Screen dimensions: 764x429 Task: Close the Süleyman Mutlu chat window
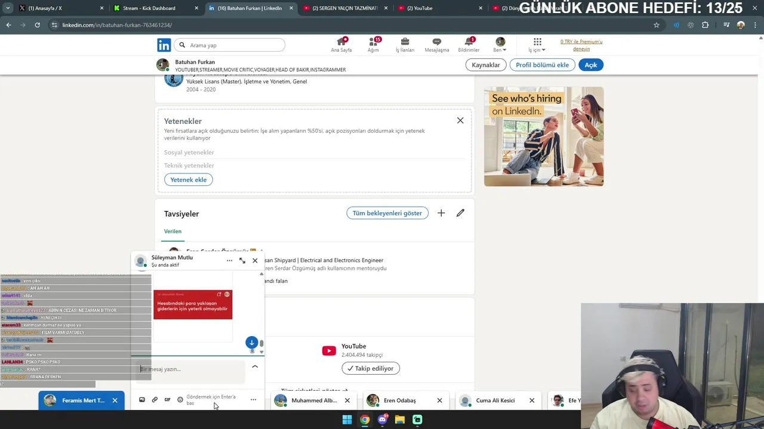255,260
